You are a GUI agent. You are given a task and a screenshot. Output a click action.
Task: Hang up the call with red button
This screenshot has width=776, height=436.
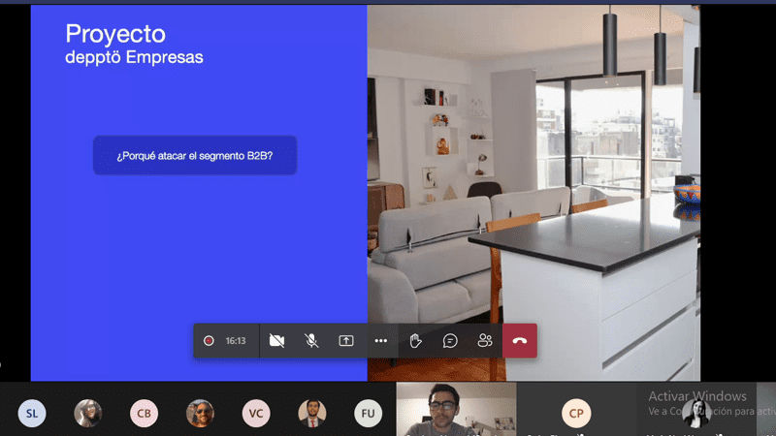[x=520, y=341]
